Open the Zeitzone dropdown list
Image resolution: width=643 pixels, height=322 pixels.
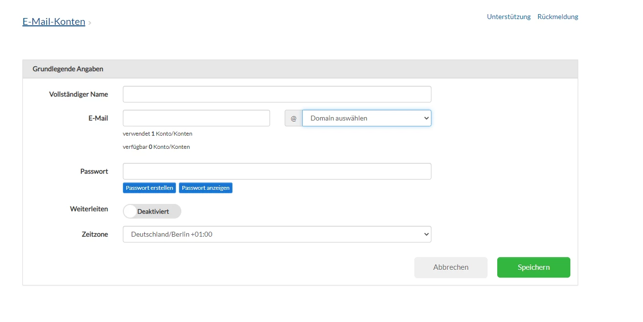coord(277,234)
